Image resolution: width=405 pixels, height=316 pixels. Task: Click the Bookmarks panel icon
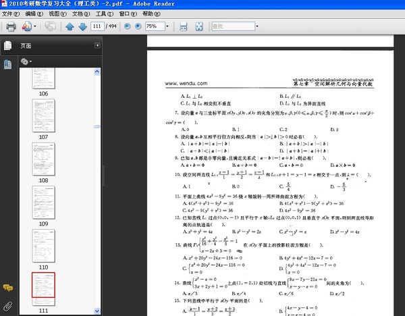[7, 64]
